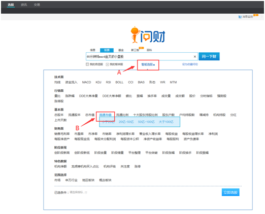Viewport: 265px width, 214px height.
Task: Select the 创阶段新高 condition
Action: [x=62, y=153]
